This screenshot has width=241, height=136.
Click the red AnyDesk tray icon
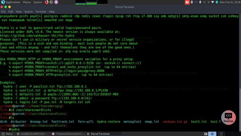pyautogui.click(x=187, y=2)
